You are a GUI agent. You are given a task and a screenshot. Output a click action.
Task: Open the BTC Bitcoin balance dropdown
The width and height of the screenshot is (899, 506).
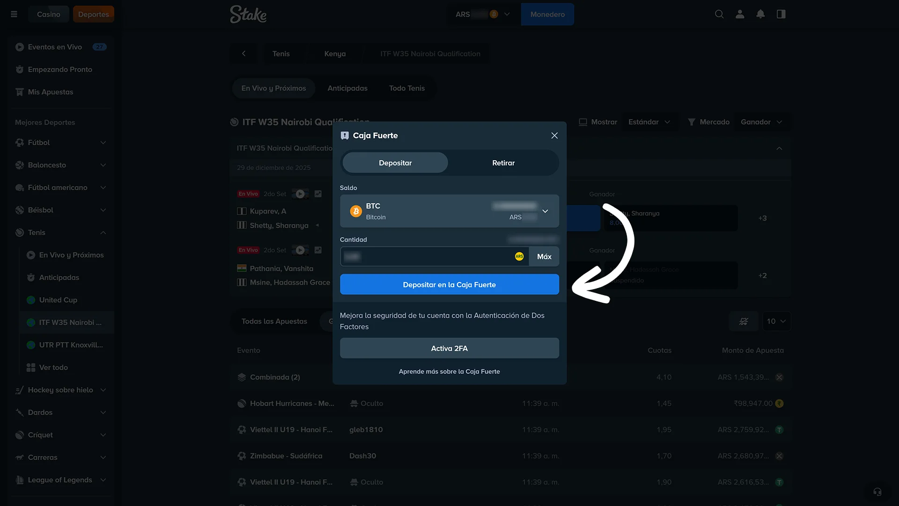[x=449, y=211]
